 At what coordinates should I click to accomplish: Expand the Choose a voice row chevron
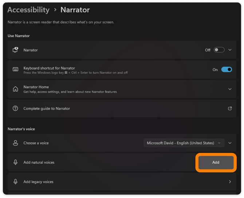pyautogui.click(x=230, y=143)
